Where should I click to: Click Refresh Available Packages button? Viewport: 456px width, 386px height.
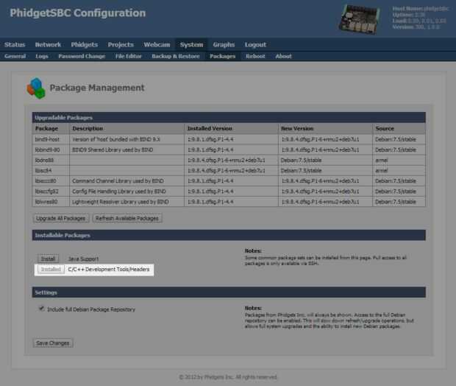[x=127, y=218]
